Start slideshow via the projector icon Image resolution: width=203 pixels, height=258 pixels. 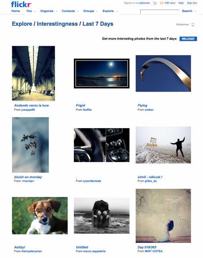pos(193,25)
